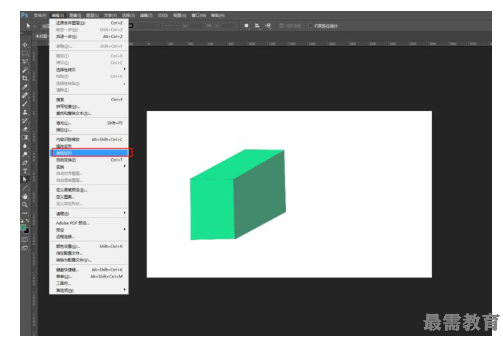Image resolution: width=503 pixels, height=343 pixels.
Task: Open the Layer (图层) menu
Action: pos(92,15)
